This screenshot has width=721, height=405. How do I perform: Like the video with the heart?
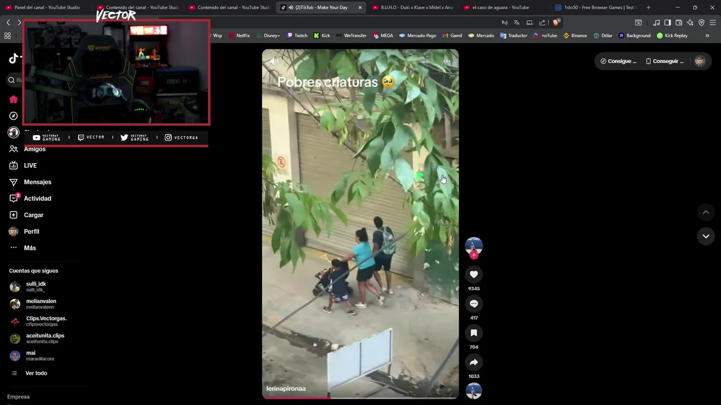click(x=474, y=274)
